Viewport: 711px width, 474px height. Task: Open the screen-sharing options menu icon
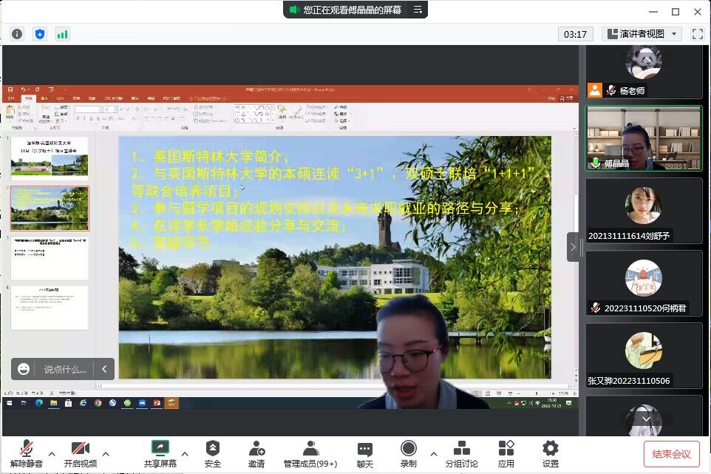[x=418, y=10]
